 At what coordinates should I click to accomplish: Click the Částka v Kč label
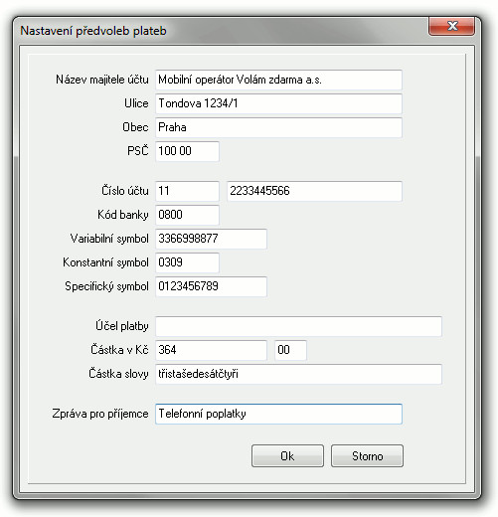(119, 350)
